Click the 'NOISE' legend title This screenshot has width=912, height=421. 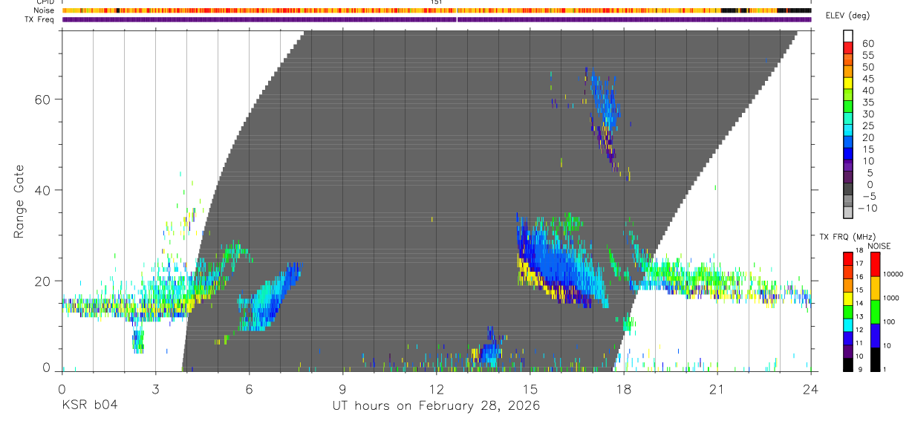point(879,246)
